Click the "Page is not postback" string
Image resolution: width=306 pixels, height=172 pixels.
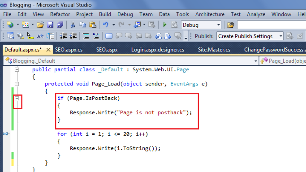coord(151,113)
